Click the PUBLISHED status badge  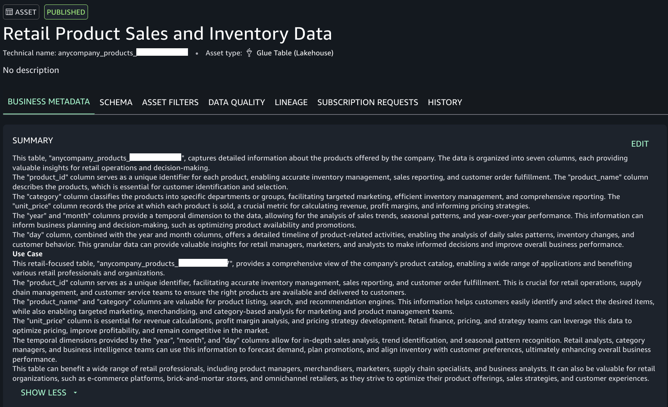pyautogui.click(x=66, y=12)
